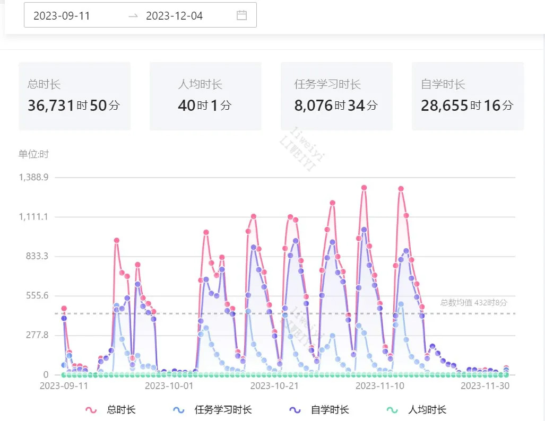Toggle the purple 自学时长 legend icon
The width and height of the screenshot is (545, 421).
point(295,410)
